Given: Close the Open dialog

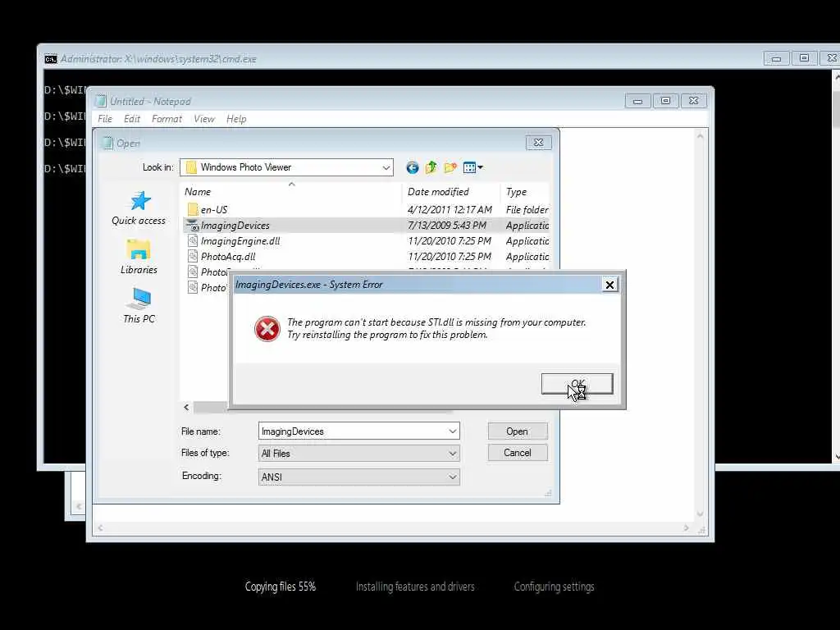Looking at the screenshot, I should tap(538, 143).
